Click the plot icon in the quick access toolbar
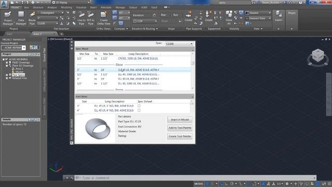Image resolution: width=332 pixels, height=187 pixels. pyautogui.click(x=33, y=2)
